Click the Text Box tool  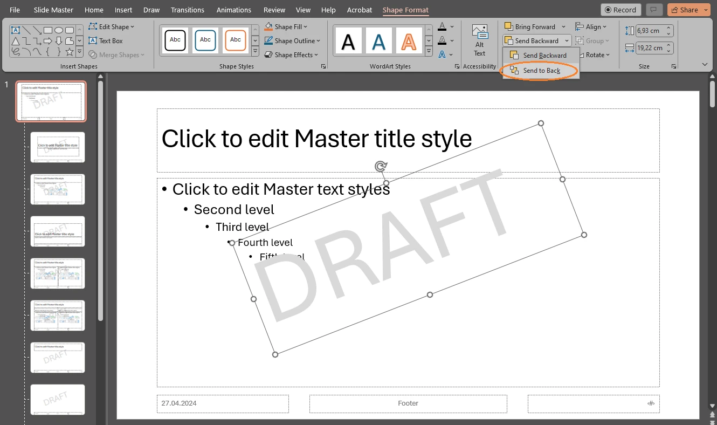(x=106, y=40)
